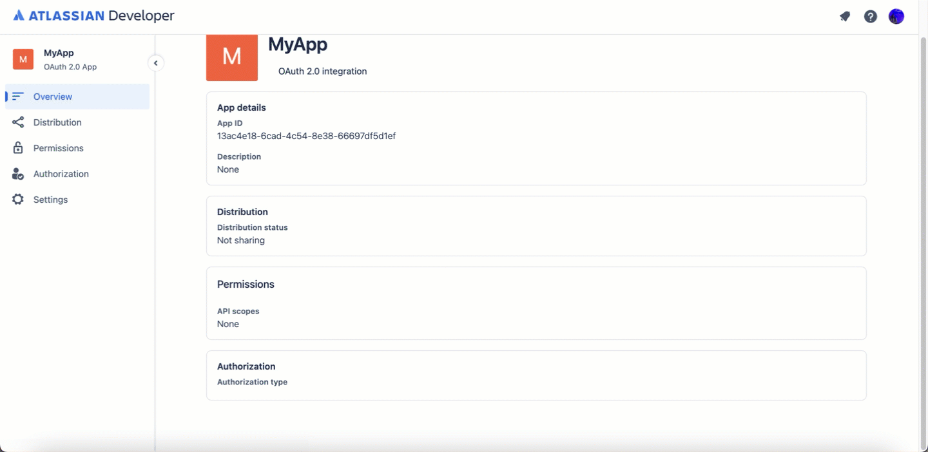Click the OAuth 2.0 integration label
Screen dimensions: 928x452
(322, 71)
